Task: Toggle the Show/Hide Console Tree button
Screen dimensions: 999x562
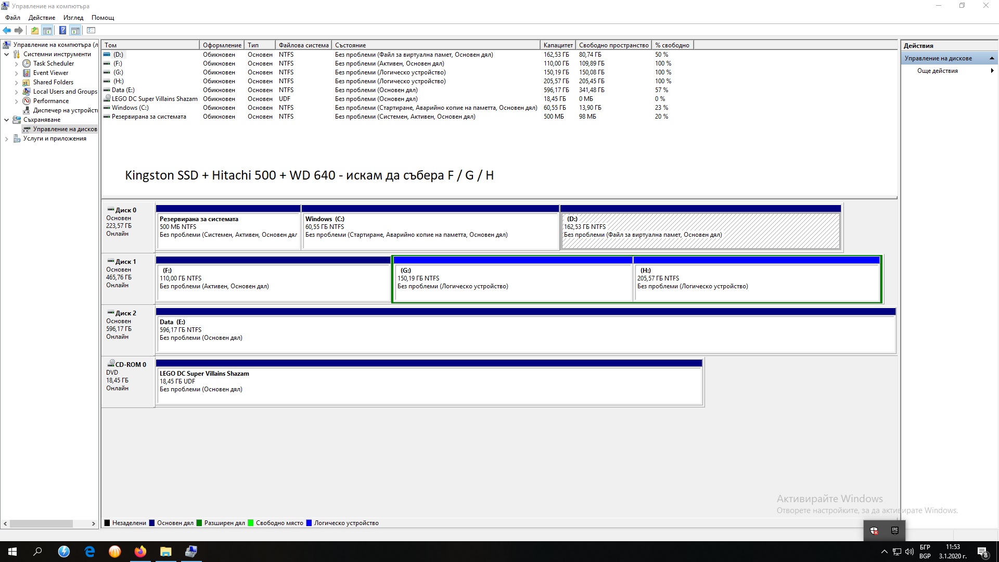Action: pos(47,30)
